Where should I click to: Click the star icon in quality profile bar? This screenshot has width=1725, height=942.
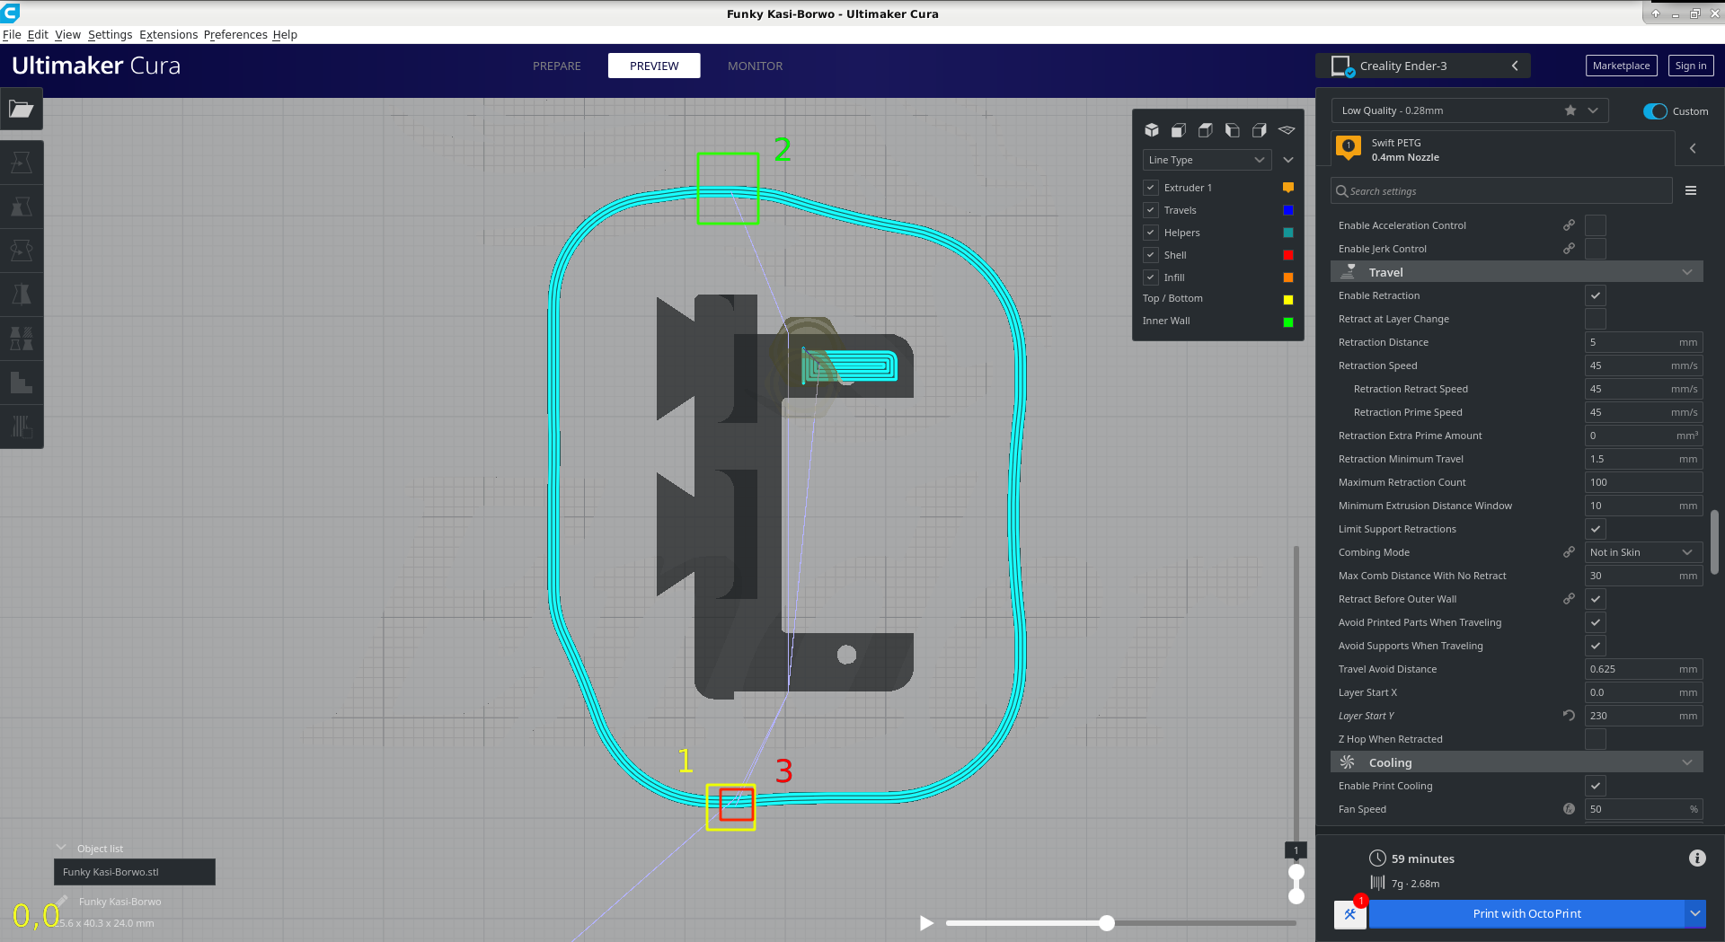[1570, 110]
